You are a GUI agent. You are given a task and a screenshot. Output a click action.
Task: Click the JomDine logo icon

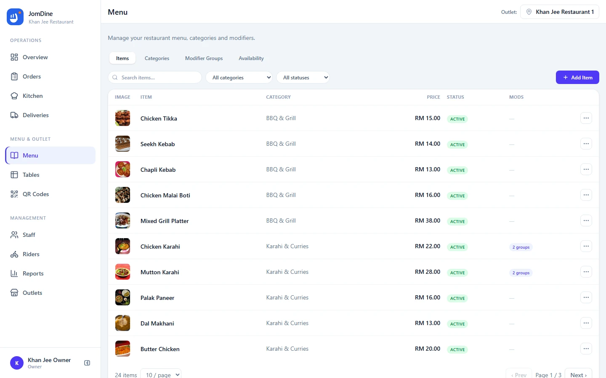tap(15, 17)
